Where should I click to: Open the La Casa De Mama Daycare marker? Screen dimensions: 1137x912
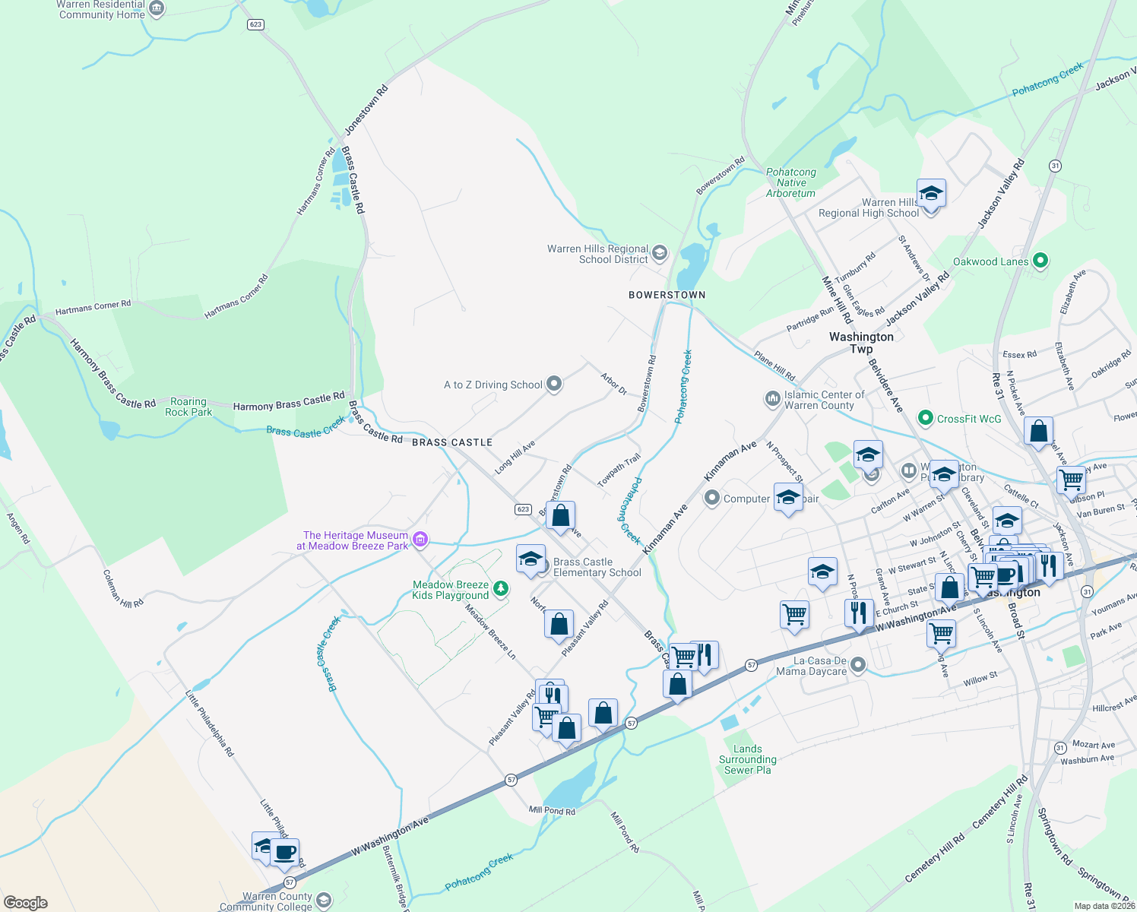(x=858, y=663)
